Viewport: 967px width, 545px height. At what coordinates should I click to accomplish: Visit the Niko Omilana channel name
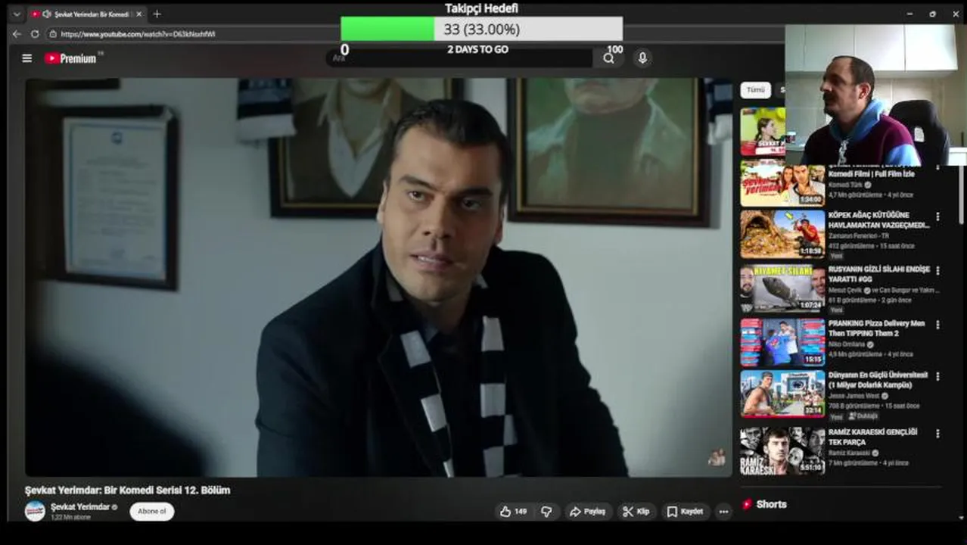point(847,344)
